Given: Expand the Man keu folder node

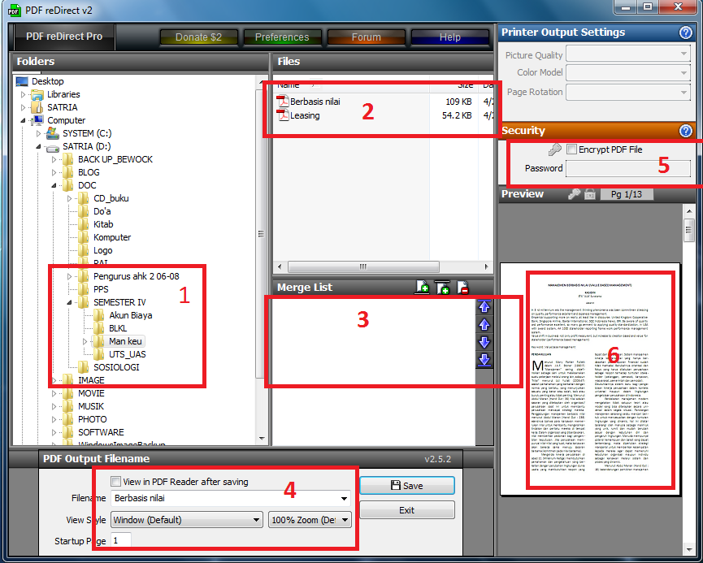Looking at the screenshot, I should tap(85, 341).
